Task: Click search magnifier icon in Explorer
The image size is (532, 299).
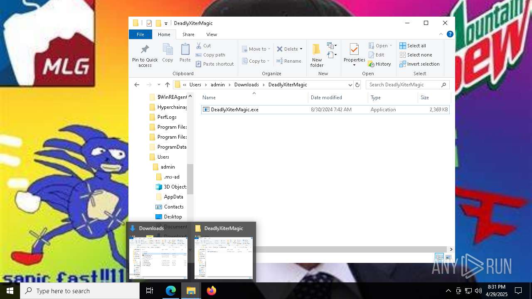Action: point(443,85)
